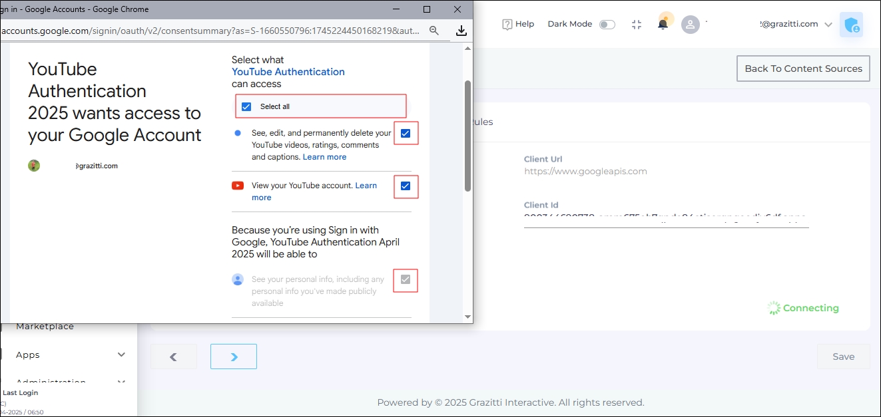The width and height of the screenshot is (881, 417).
Task: Uncheck the View your YouTube account checkbox
Action: (406, 186)
